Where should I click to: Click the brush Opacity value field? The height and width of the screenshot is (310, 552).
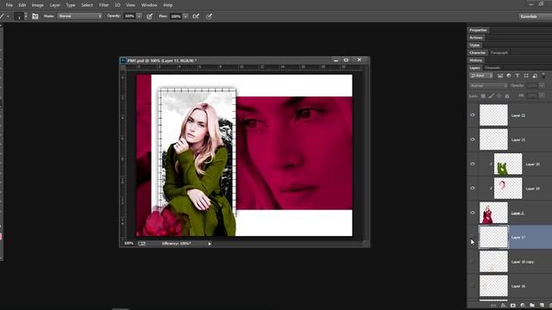[129, 16]
